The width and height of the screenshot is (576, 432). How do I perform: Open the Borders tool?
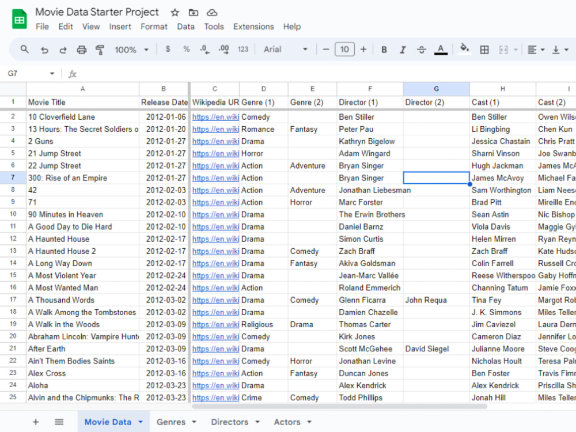pyautogui.click(x=484, y=50)
